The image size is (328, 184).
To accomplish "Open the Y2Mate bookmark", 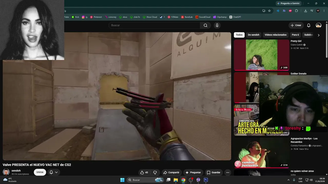I will (173, 17).
